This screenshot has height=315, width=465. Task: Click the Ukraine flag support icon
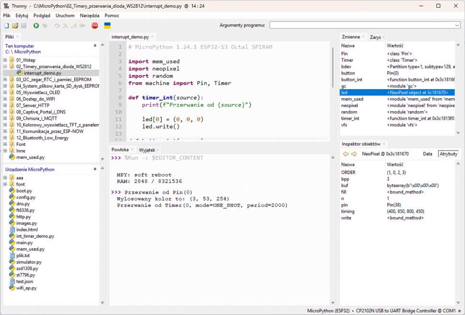click(107, 25)
